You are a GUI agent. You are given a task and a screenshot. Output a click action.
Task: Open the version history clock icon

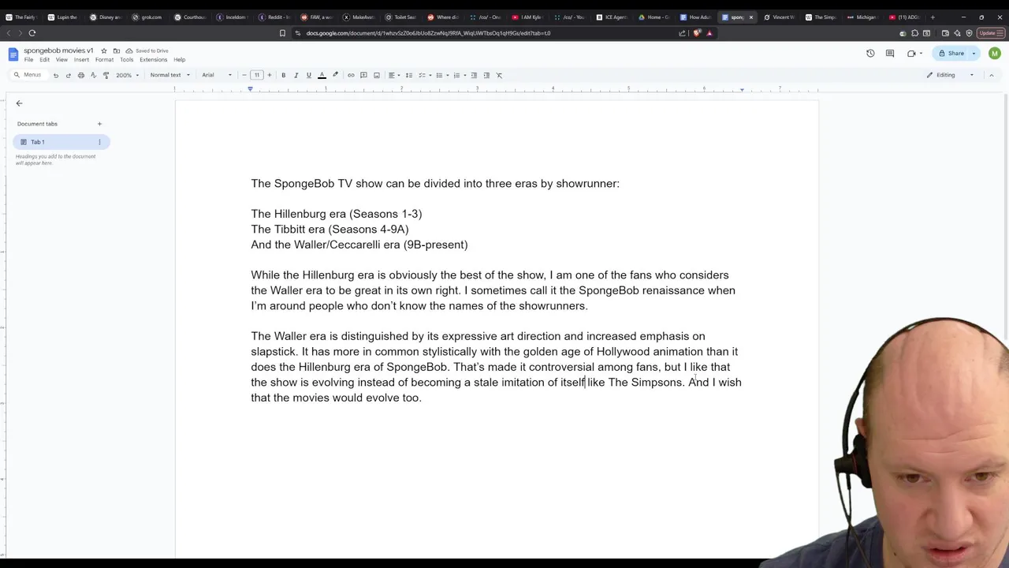[870, 53]
